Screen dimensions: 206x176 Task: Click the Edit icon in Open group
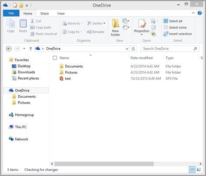tap(153, 28)
